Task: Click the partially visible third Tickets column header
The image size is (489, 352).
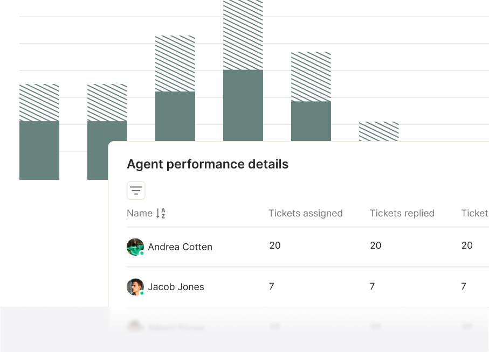Action: tap(475, 213)
